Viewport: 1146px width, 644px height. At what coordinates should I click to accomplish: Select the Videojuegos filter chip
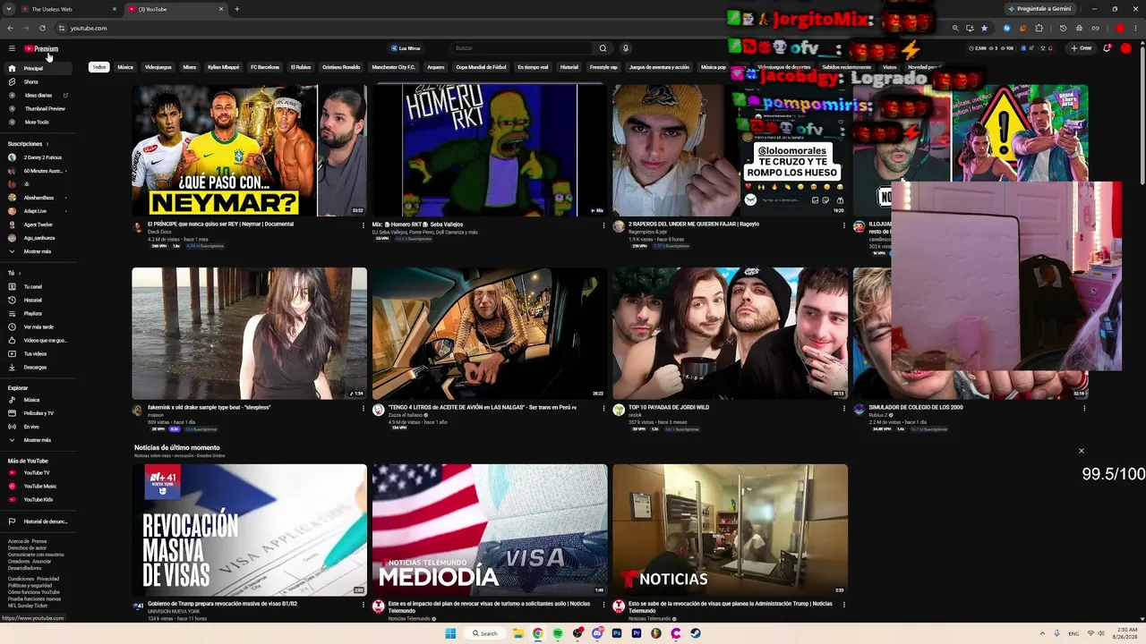(158, 67)
